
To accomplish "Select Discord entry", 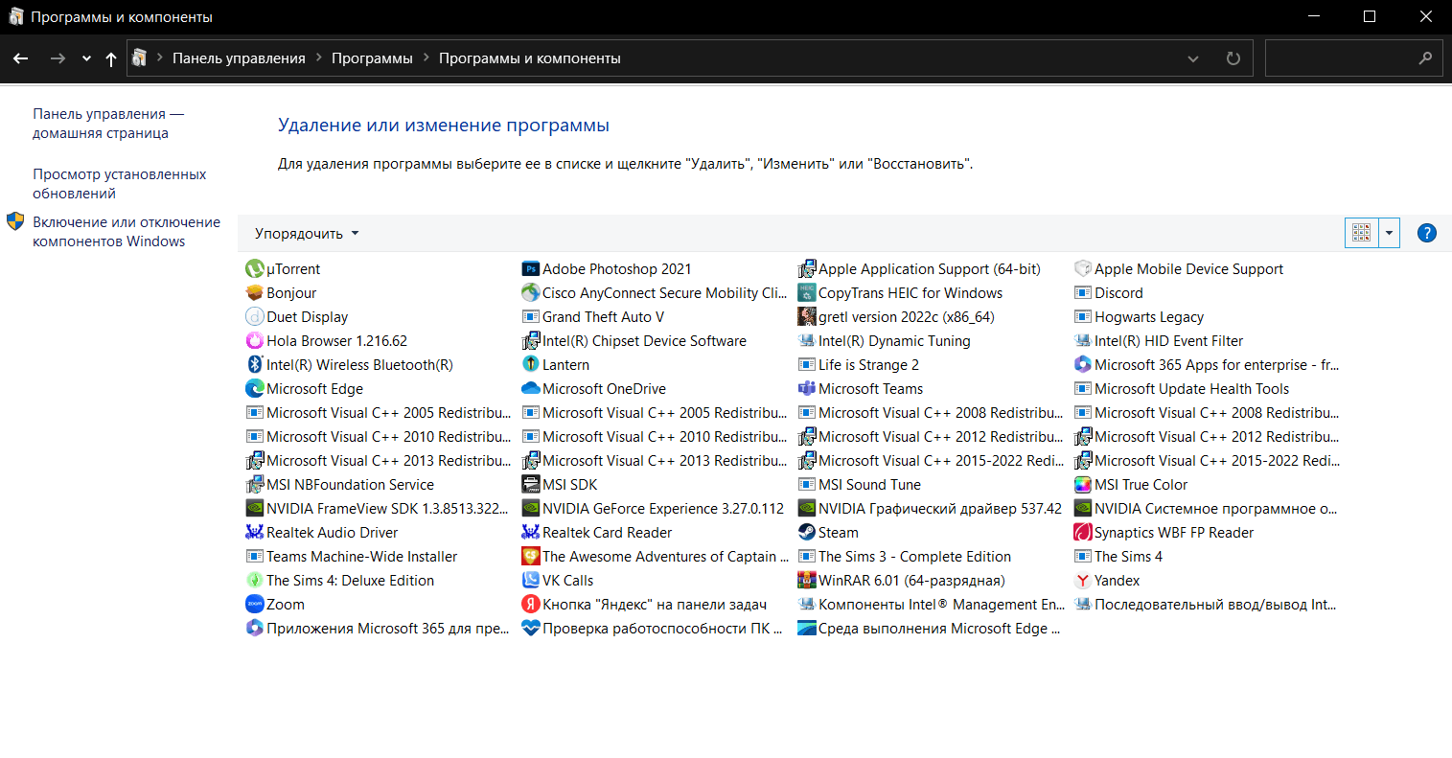I will pyautogui.click(x=1109, y=293).
